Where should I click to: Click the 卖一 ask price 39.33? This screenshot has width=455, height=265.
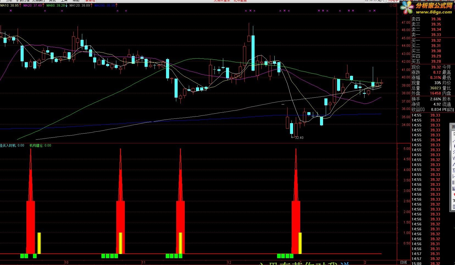pos(436,35)
